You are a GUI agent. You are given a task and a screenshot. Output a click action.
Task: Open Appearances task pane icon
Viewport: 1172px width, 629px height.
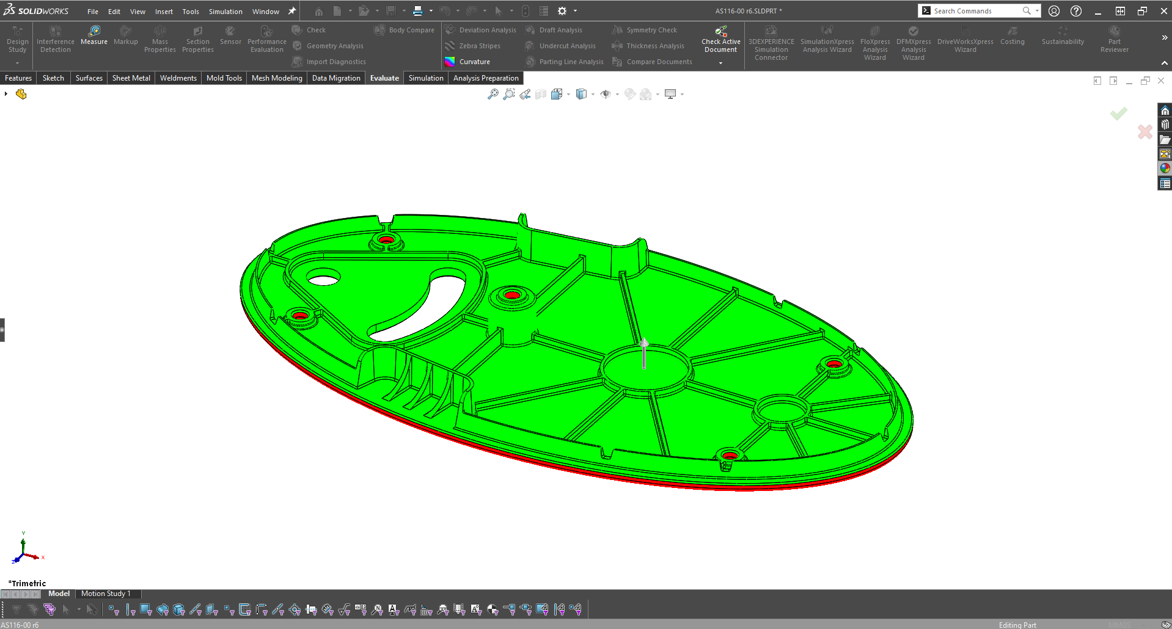(1165, 169)
